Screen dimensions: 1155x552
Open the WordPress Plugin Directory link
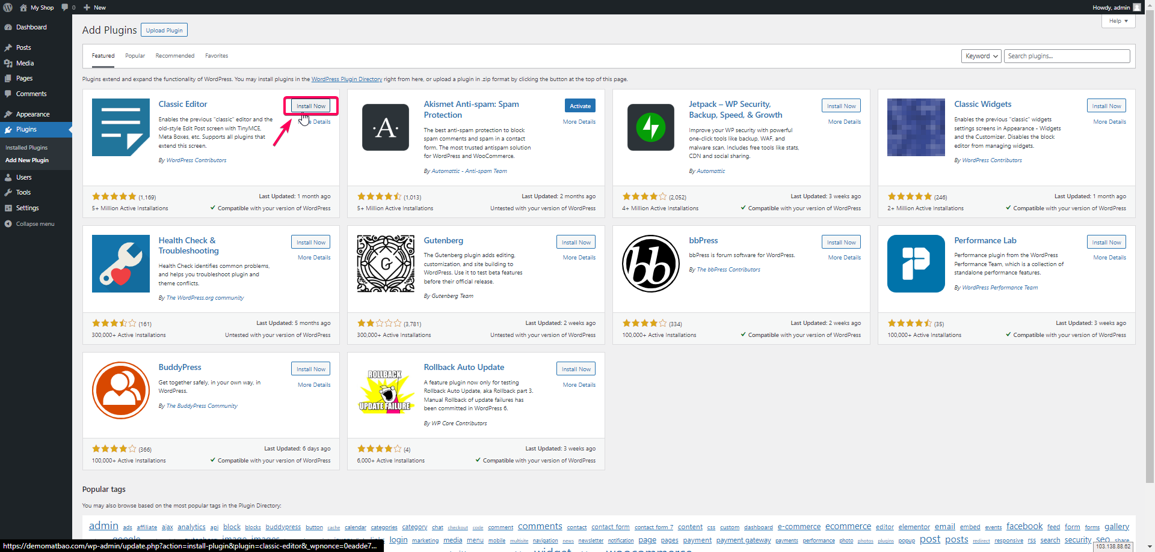346,79
